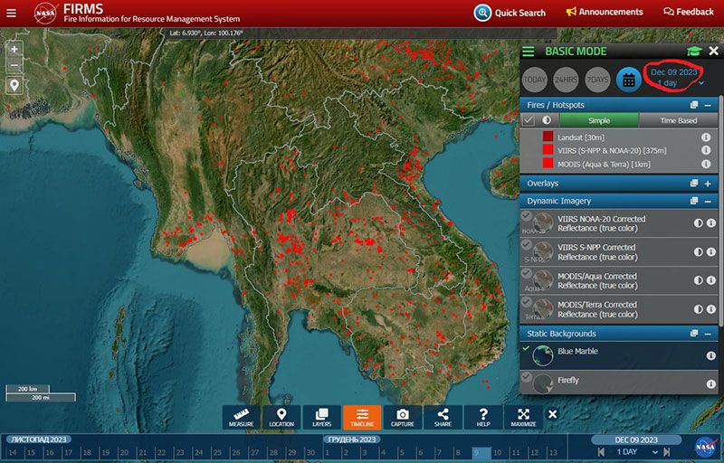Show info for VIIRS NOAA-20 layer

pyautogui.click(x=711, y=223)
